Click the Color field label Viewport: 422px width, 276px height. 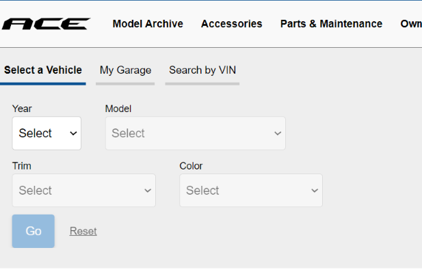coord(191,166)
